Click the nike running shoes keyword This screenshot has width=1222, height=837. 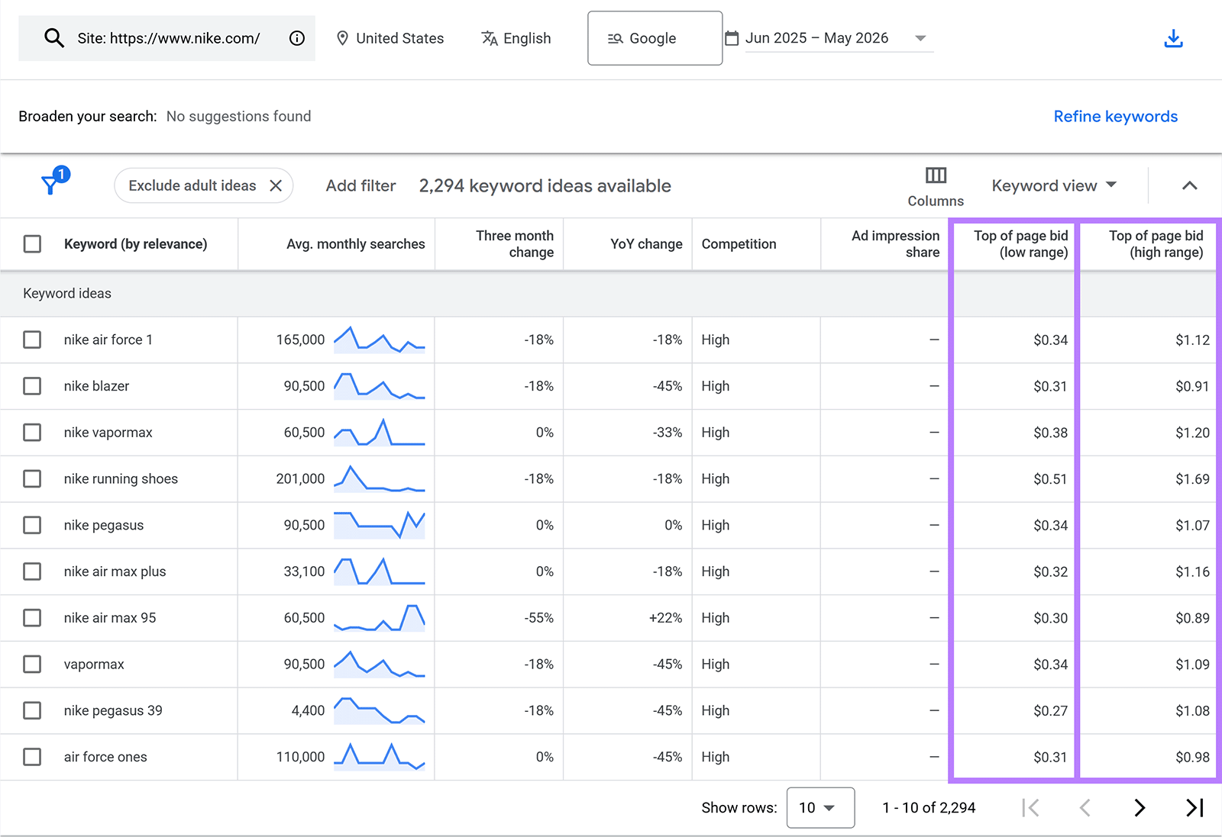pos(121,478)
